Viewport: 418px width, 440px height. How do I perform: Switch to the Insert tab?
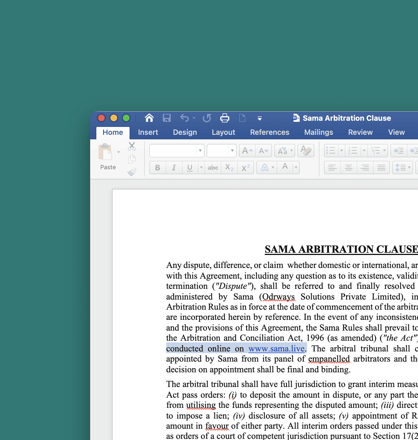pyautogui.click(x=148, y=132)
